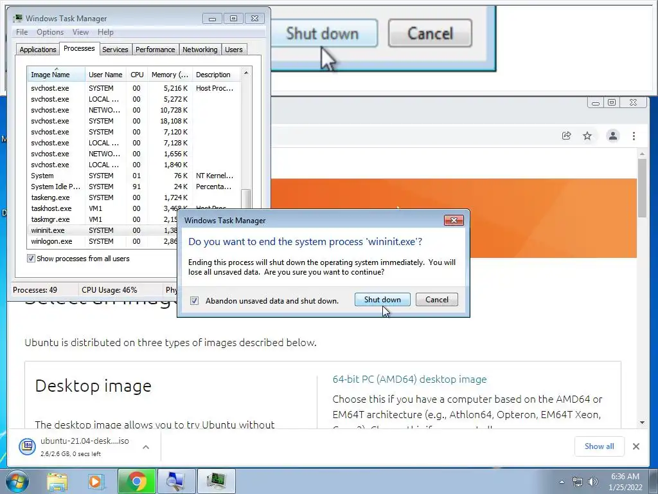Select the winlogon.exe process row
The image size is (658, 494).
pos(103,241)
